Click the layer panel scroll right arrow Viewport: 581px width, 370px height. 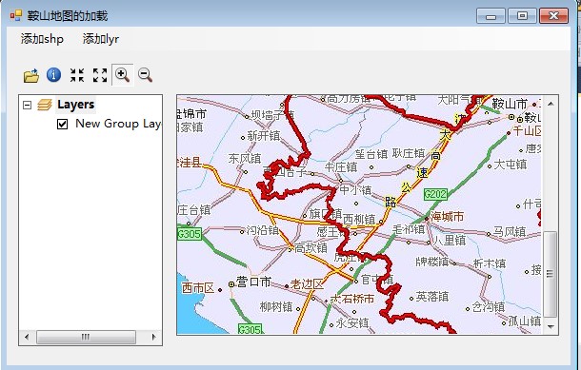(x=154, y=337)
